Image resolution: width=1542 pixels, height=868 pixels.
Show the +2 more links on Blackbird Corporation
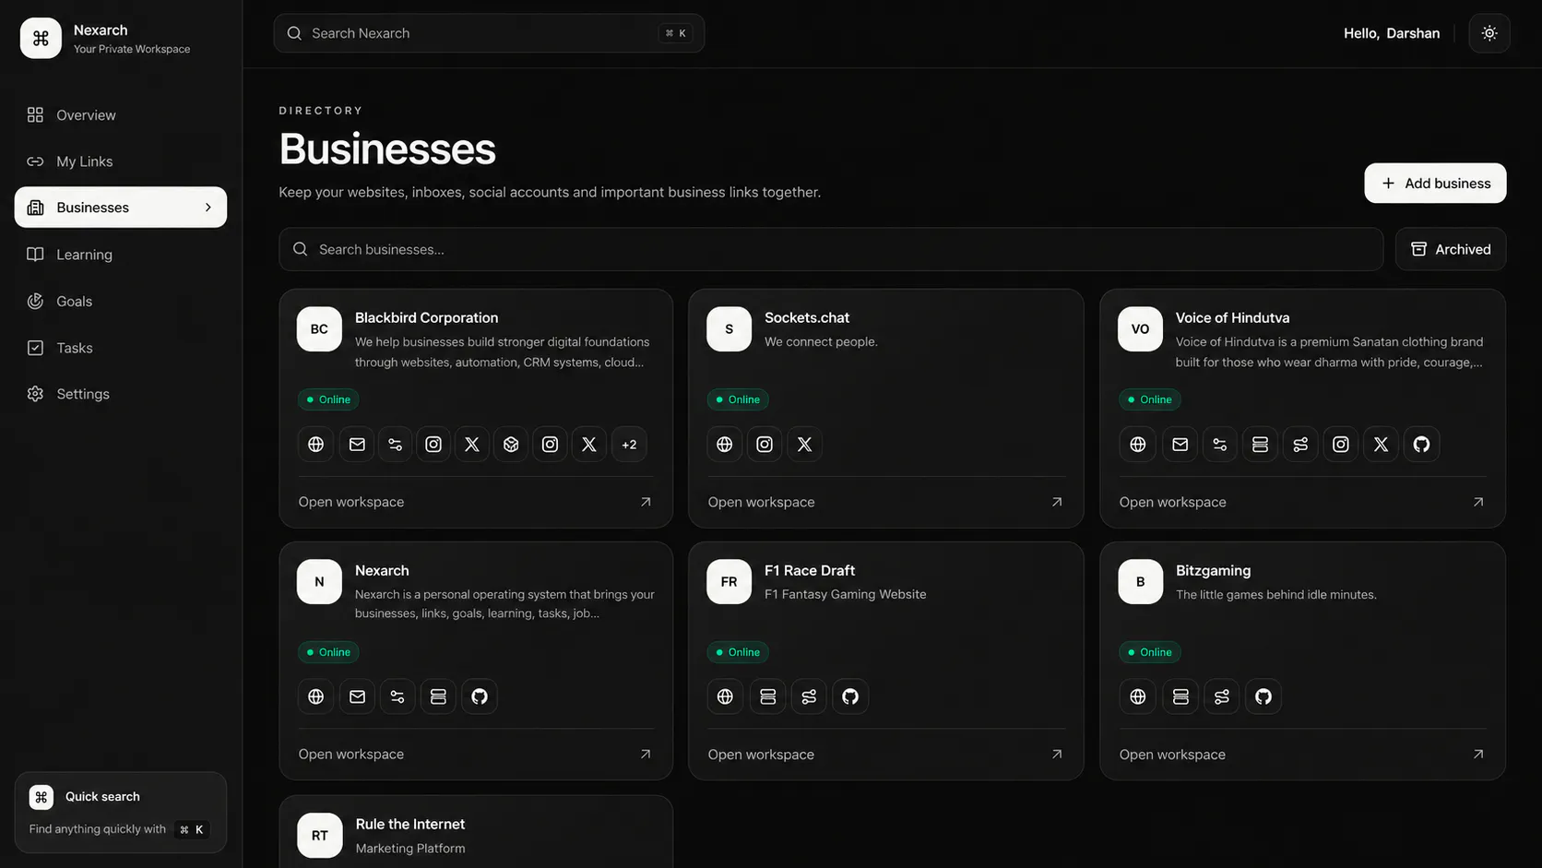(x=629, y=445)
